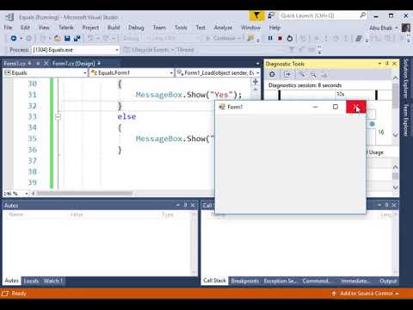Click the Diagnostic Tools select tools icon

[287, 75]
